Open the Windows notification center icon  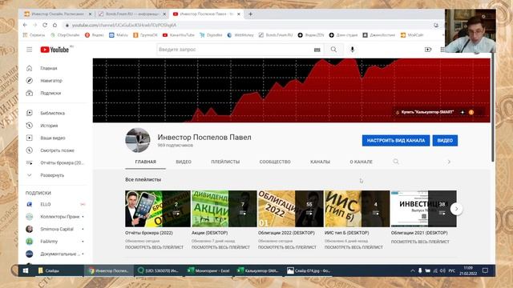pos(485,270)
